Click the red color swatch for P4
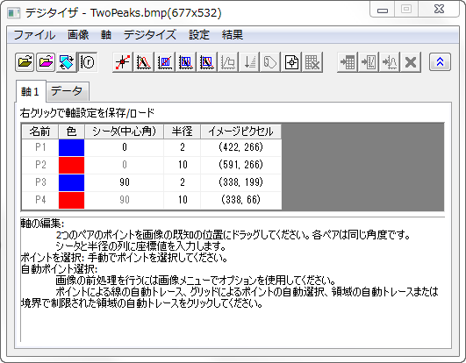Viewport: 466px width, 363px height. click(71, 200)
